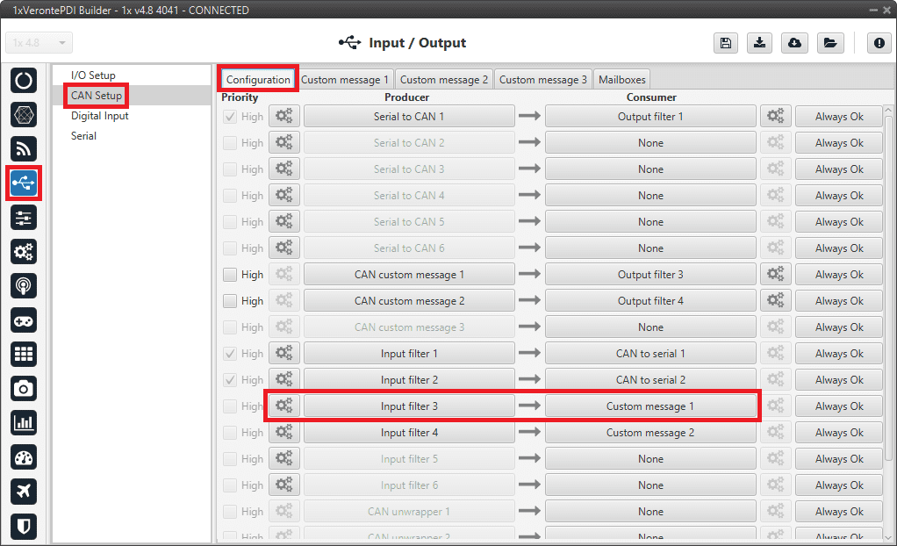The height and width of the screenshot is (546, 897).
Task: Open consumer selector showing Custom message 2
Action: tap(650, 432)
